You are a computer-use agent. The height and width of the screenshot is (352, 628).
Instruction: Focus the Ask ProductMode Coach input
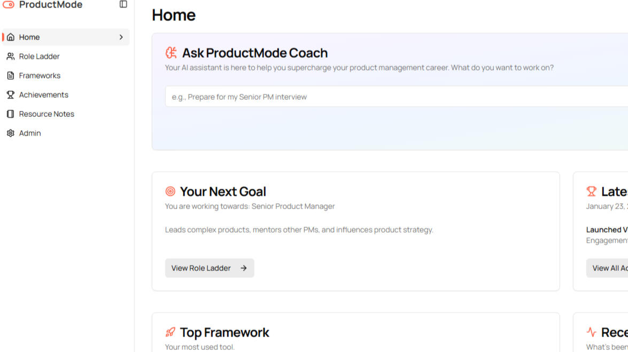pos(396,97)
